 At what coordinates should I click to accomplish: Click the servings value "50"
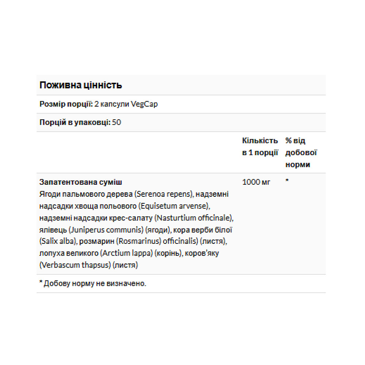point(117,122)
